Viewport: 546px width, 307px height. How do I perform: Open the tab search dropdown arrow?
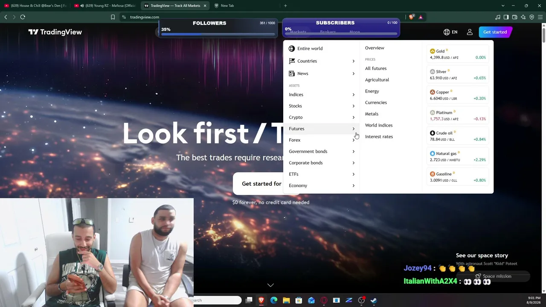coord(503,6)
